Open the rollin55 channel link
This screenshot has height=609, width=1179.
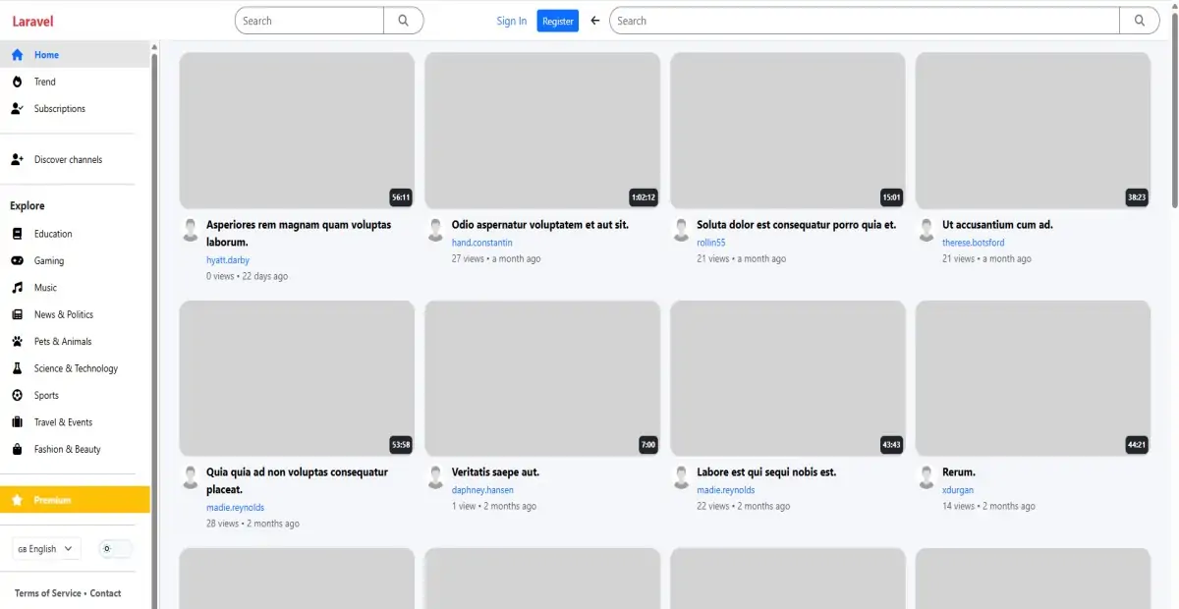click(711, 243)
